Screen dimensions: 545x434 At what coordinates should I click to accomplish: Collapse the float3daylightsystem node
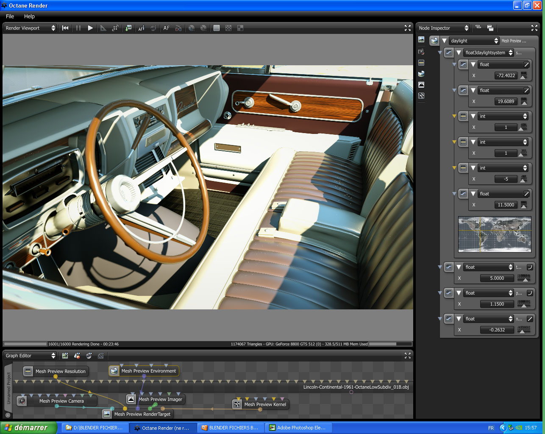[x=459, y=53]
